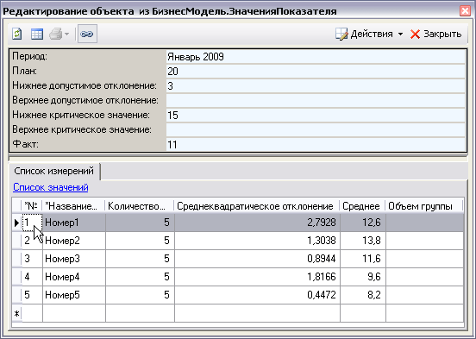Image resolution: width=476 pixels, height=339 pixels.
Task: Click the average value 12,6
Action: (363, 223)
